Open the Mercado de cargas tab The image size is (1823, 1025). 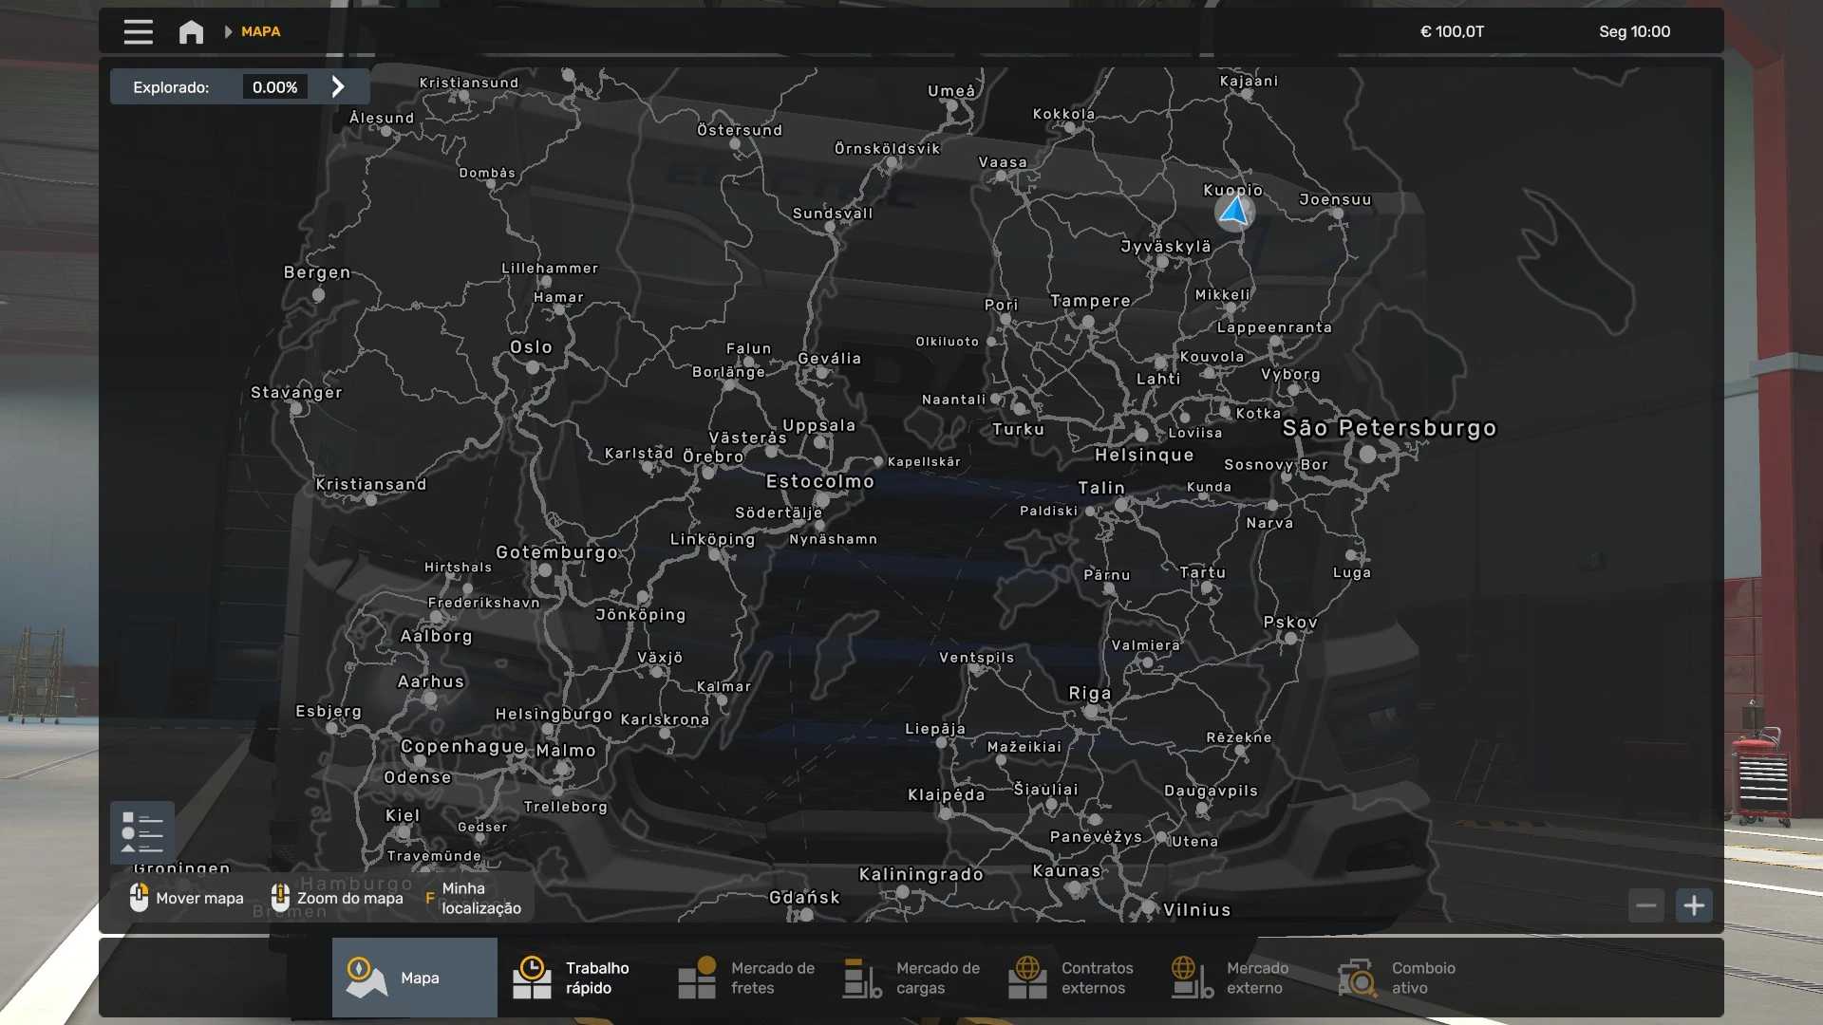point(911,978)
